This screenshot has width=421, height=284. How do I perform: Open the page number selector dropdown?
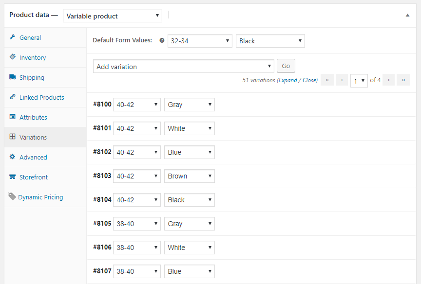pos(359,81)
